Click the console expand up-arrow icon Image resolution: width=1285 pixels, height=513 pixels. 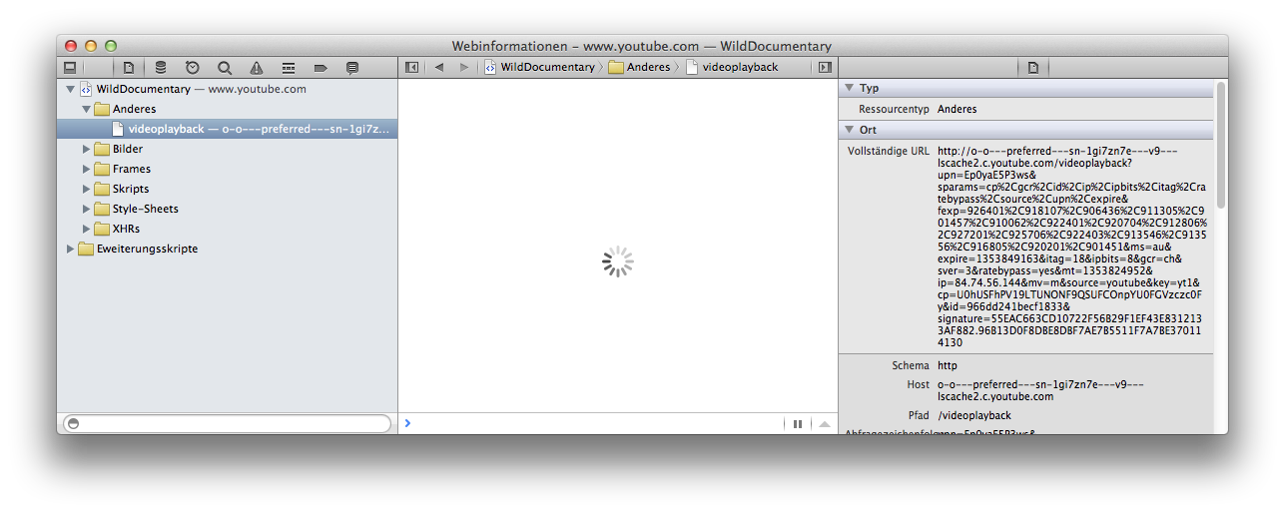[x=824, y=424]
